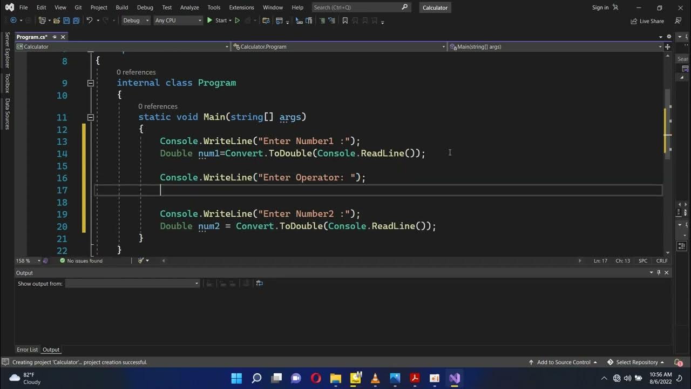This screenshot has height=389, width=691.
Task: Click the code cleanup broom icon
Action: [x=141, y=260]
